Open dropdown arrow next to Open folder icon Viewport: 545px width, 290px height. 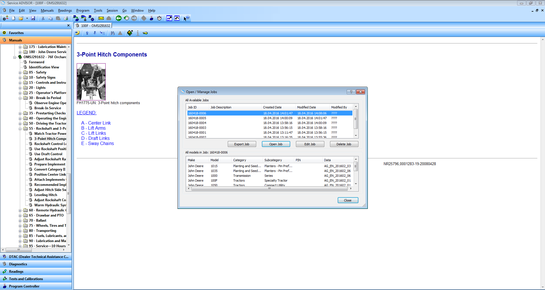point(27,18)
